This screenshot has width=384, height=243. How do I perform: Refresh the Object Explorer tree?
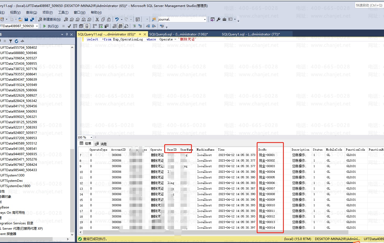16,41
